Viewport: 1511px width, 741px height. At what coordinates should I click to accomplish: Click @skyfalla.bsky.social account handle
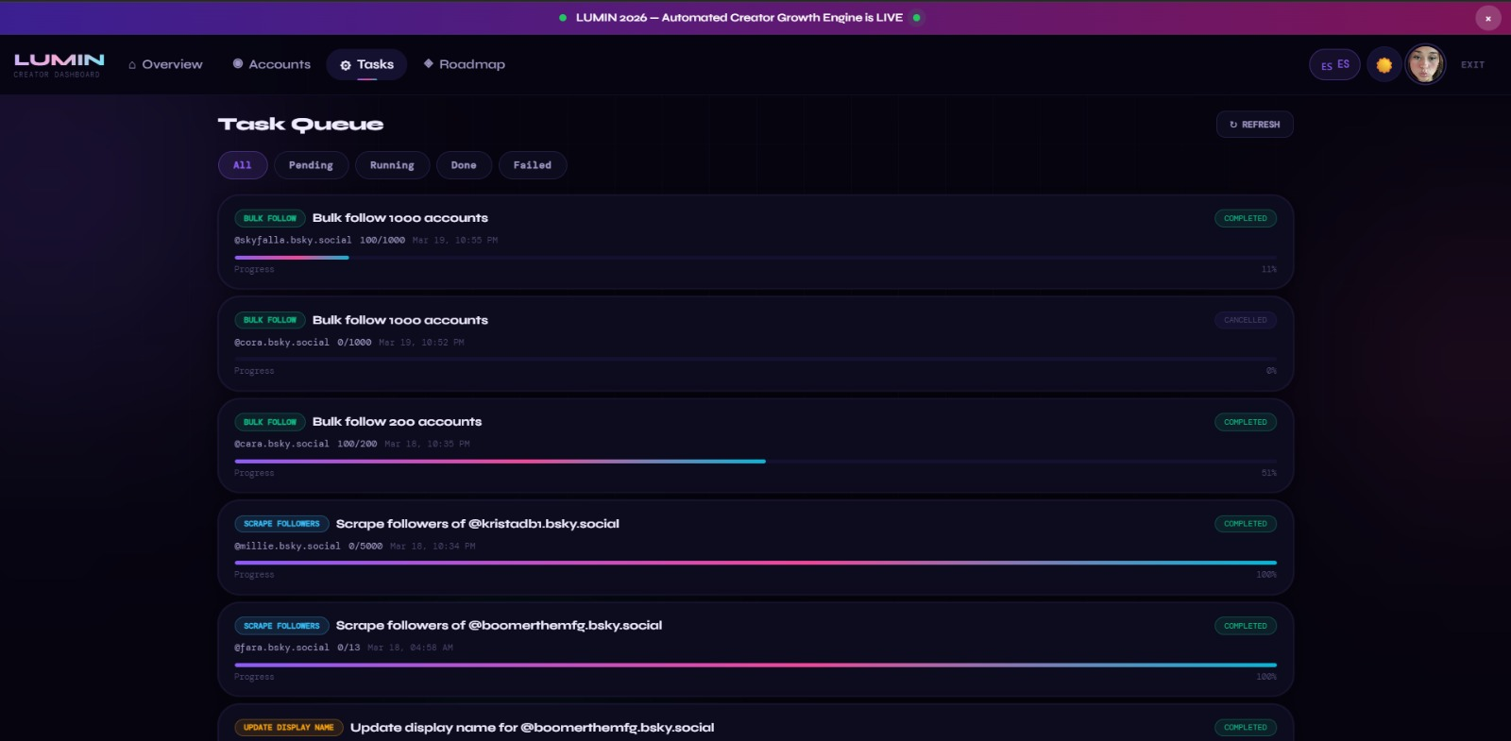(x=293, y=241)
